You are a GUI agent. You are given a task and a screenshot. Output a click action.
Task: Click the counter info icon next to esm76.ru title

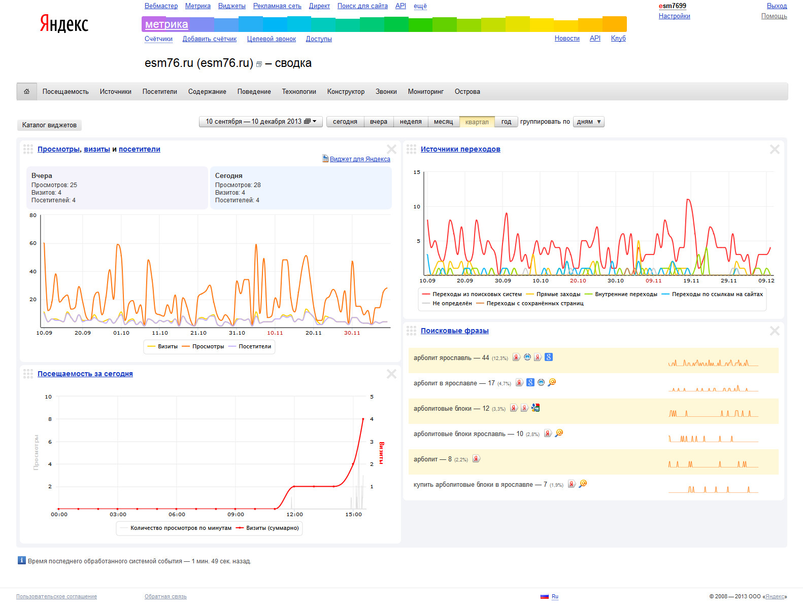tap(259, 64)
